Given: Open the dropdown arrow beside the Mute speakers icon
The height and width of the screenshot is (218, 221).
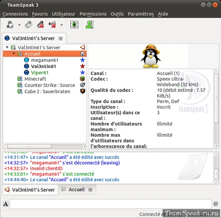Looking at the screenshot, I should tap(62, 25).
